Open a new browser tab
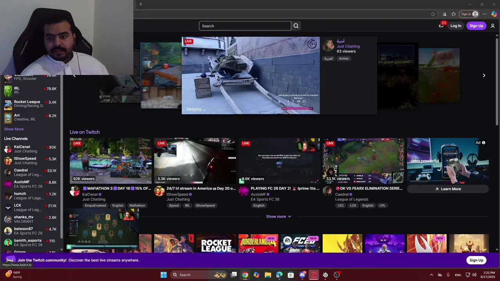 [141, 4]
